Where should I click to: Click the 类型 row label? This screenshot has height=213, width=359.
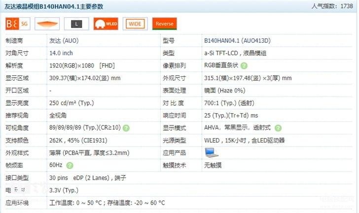point(169,53)
